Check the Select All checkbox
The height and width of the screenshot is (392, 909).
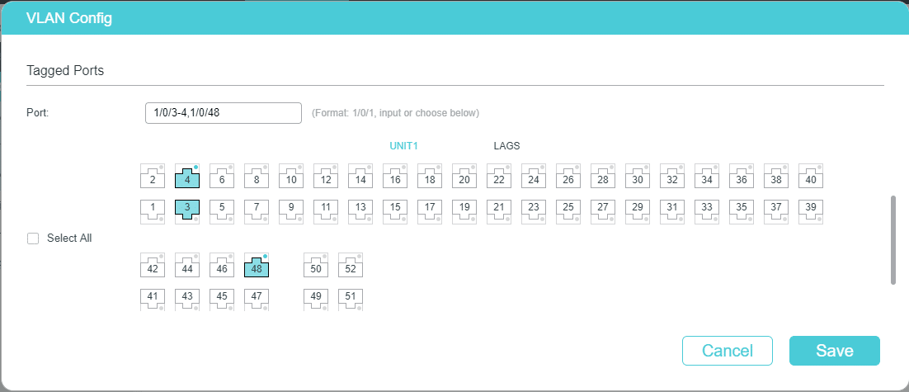click(x=34, y=239)
